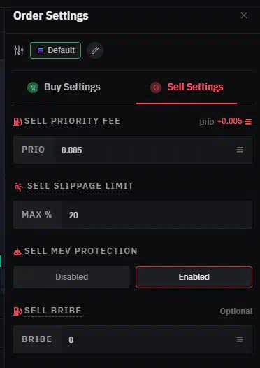Click the robot icon beside Sell MEV Protection
260x368 pixels.
pyautogui.click(x=17, y=253)
